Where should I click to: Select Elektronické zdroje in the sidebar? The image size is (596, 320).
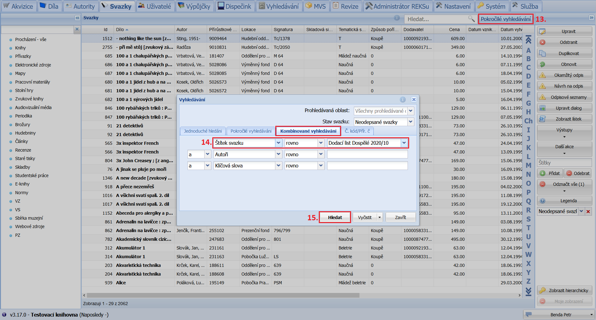point(33,65)
